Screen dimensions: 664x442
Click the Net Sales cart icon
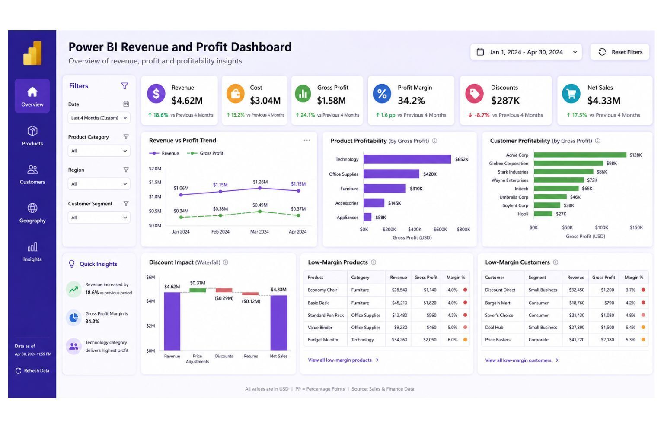coord(571,94)
